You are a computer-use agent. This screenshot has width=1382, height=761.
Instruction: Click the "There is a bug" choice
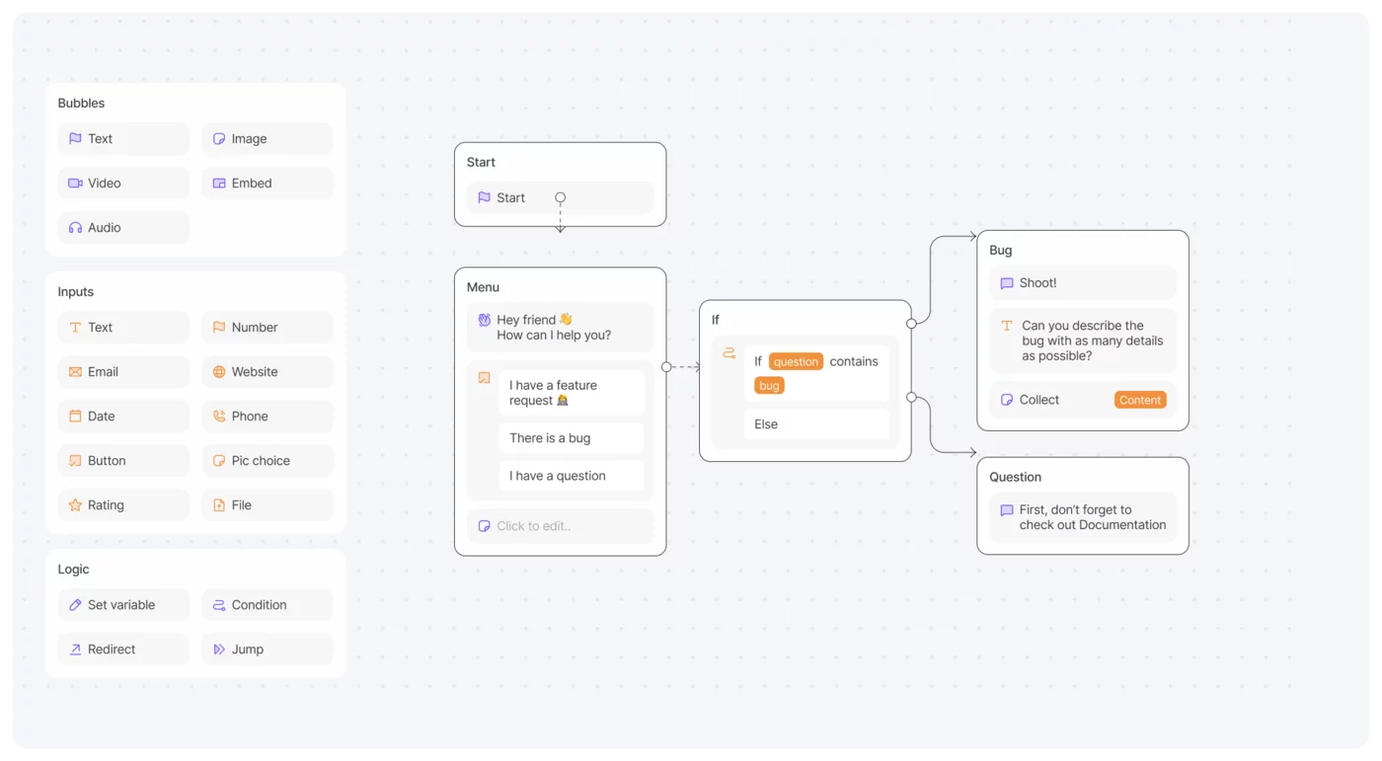tap(571, 438)
